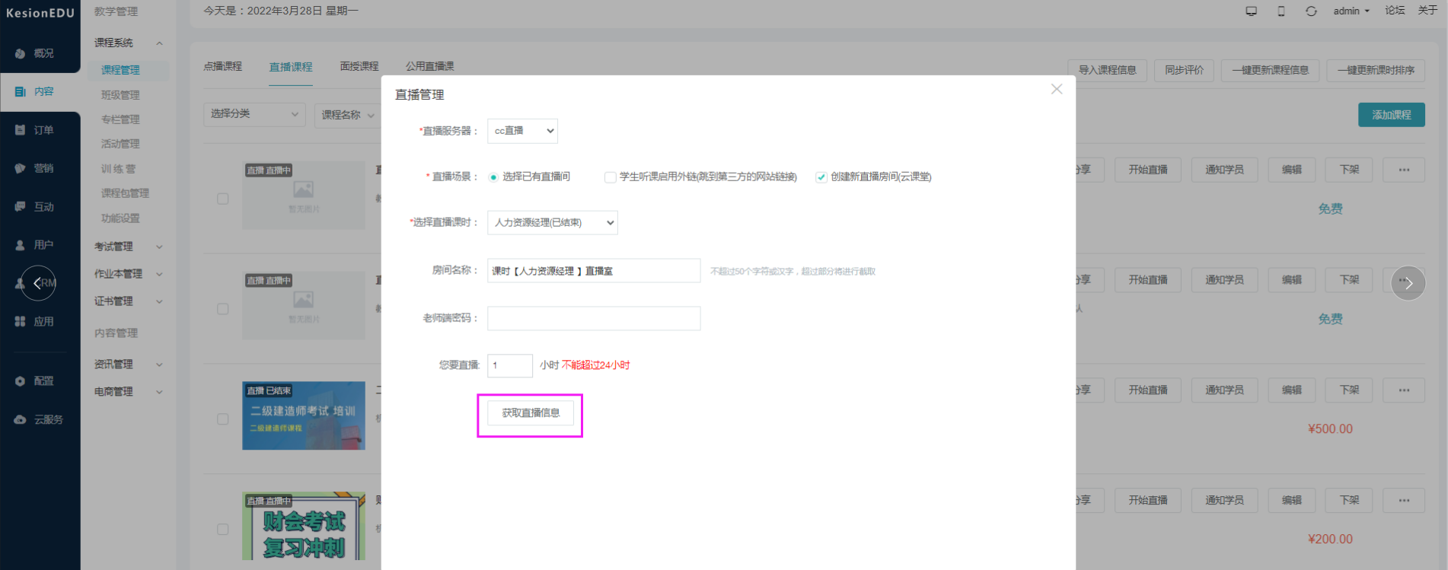The width and height of the screenshot is (1448, 570).
Task: Switch to the 面授课程 tab
Action: click(x=359, y=67)
